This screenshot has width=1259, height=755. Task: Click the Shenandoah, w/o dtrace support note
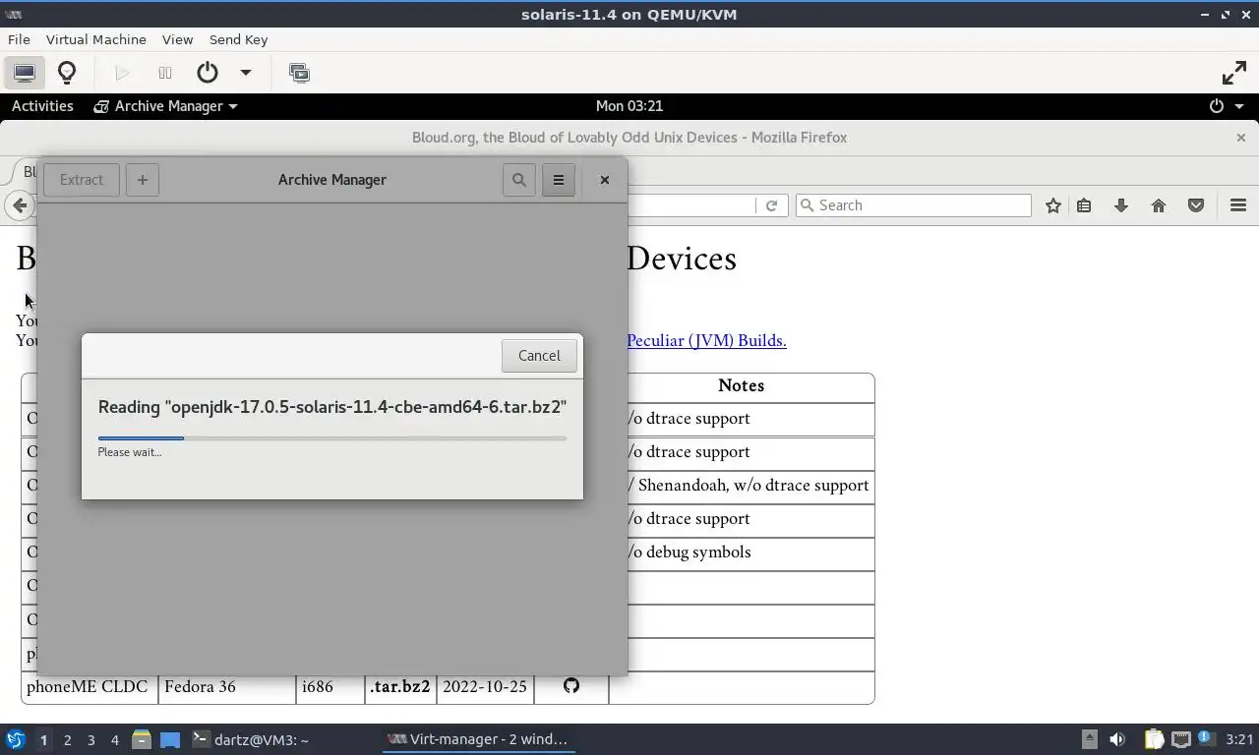click(x=749, y=486)
